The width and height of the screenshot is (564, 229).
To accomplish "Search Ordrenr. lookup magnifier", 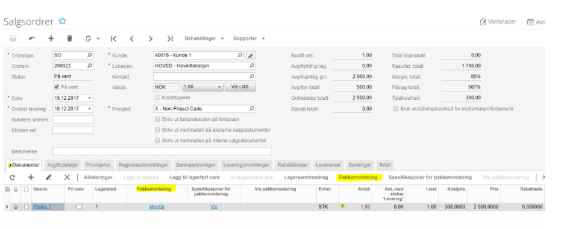I will click(90, 66).
